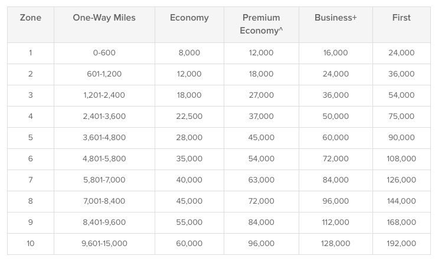Click the Business+ column header

(336, 18)
